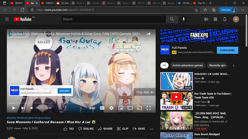The image size is (248, 139).
Task: Open browser settings and more menu
Action: pos(243,10)
